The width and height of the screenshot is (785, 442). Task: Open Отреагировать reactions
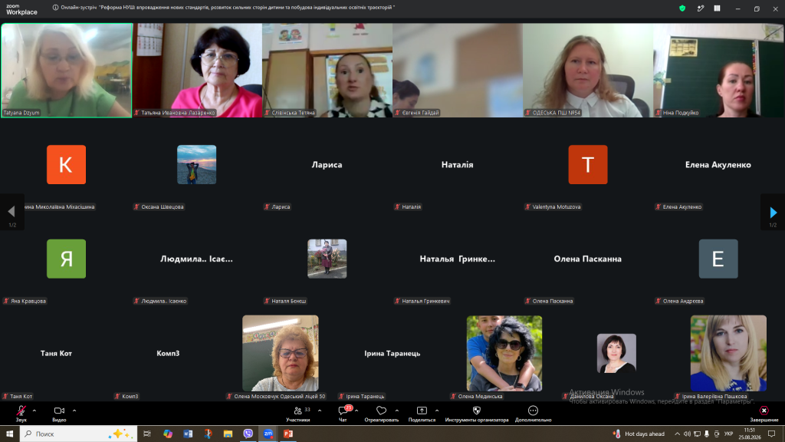[x=381, y=414]
